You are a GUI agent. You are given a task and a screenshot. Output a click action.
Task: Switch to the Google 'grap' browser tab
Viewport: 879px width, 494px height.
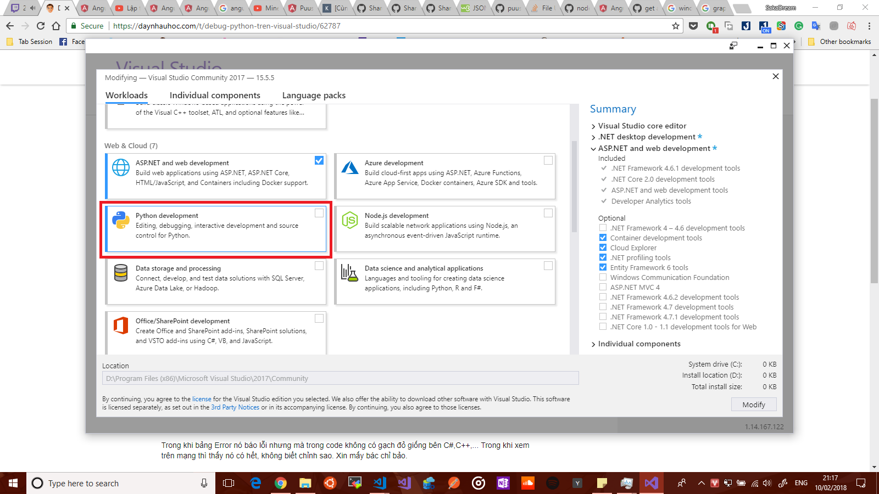click(713, 8)
